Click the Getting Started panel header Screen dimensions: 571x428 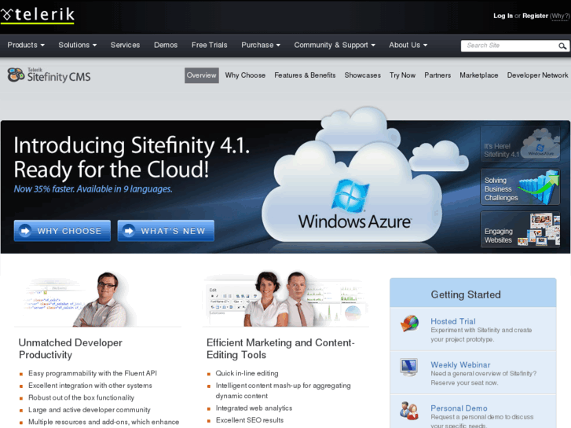[473, 293]
